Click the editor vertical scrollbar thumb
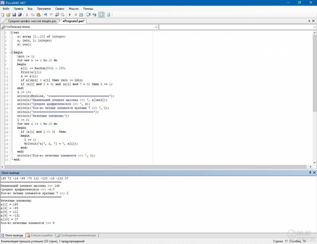Image resolution: width=317 pixels, height=244 pixels. (x=315, y=73)
